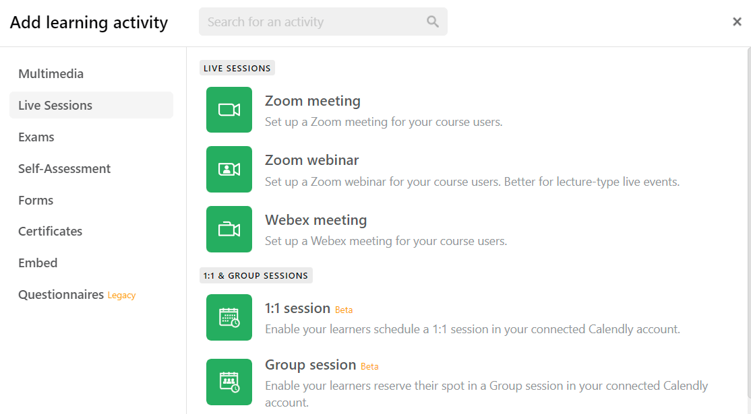Click the Zoom webinar icon

[x=229, y=169]
